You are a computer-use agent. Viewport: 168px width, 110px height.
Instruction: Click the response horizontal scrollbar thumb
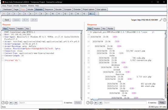tap(95, 99)
